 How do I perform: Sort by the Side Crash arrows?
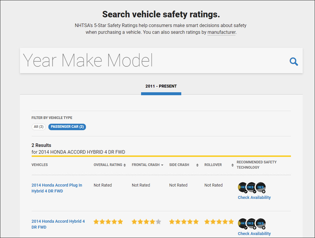tap(197, 165)
